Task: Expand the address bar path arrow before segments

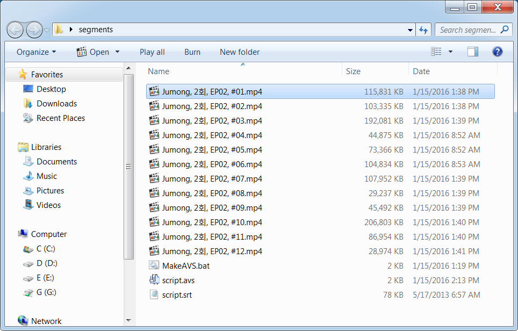Action: coord(71,30)
